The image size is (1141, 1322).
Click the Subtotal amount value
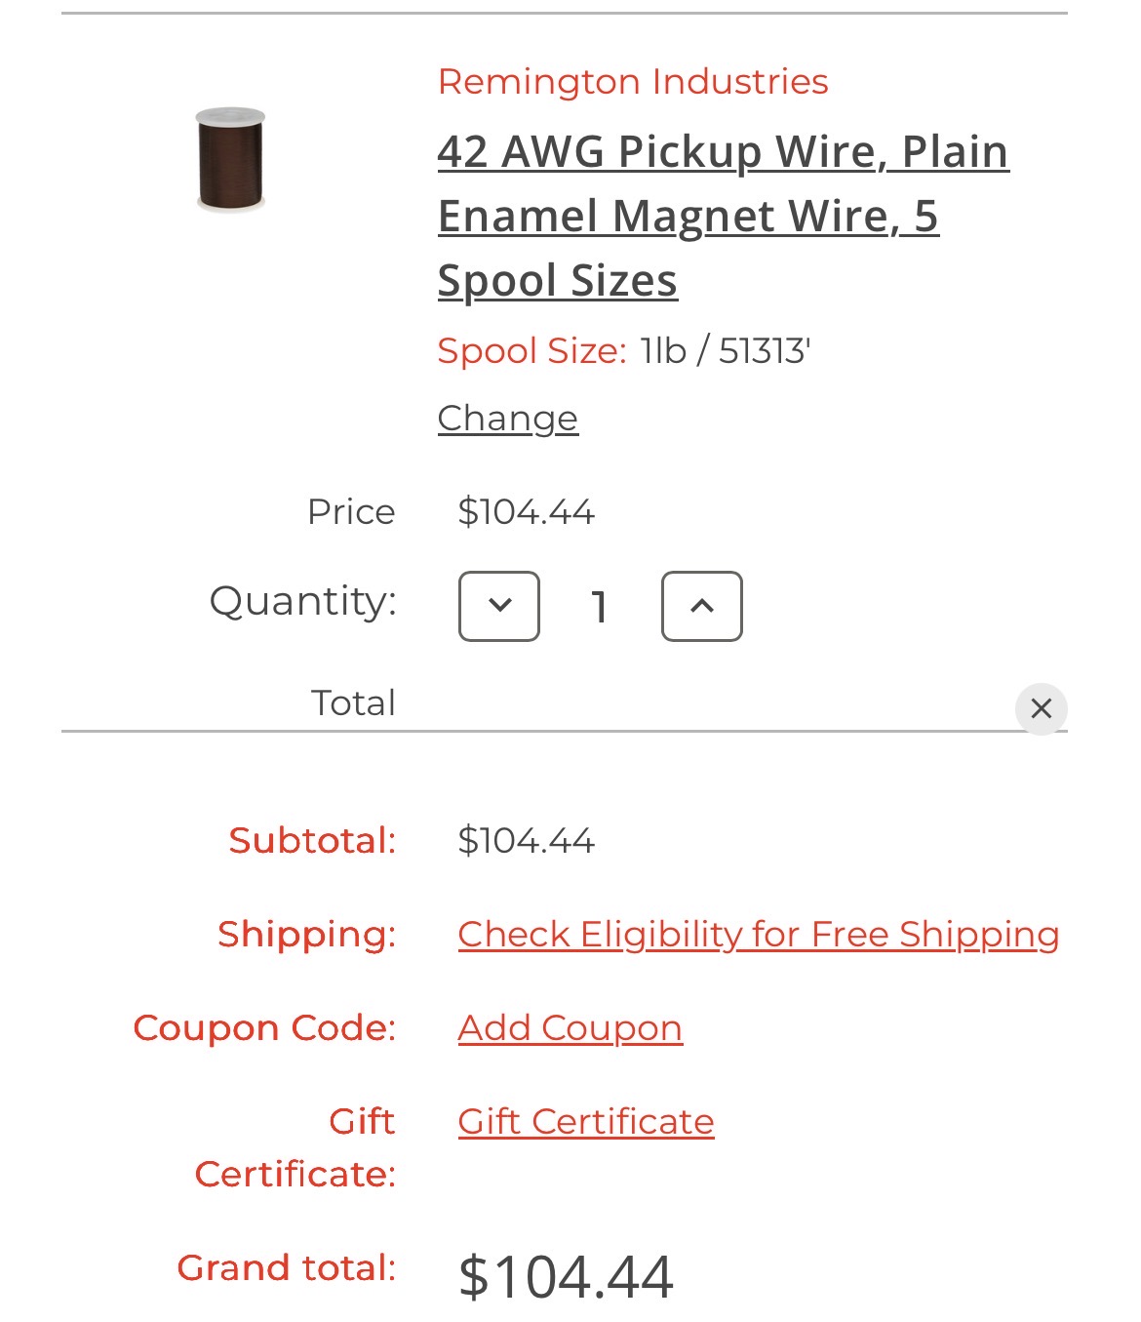(x=526, y=841)
